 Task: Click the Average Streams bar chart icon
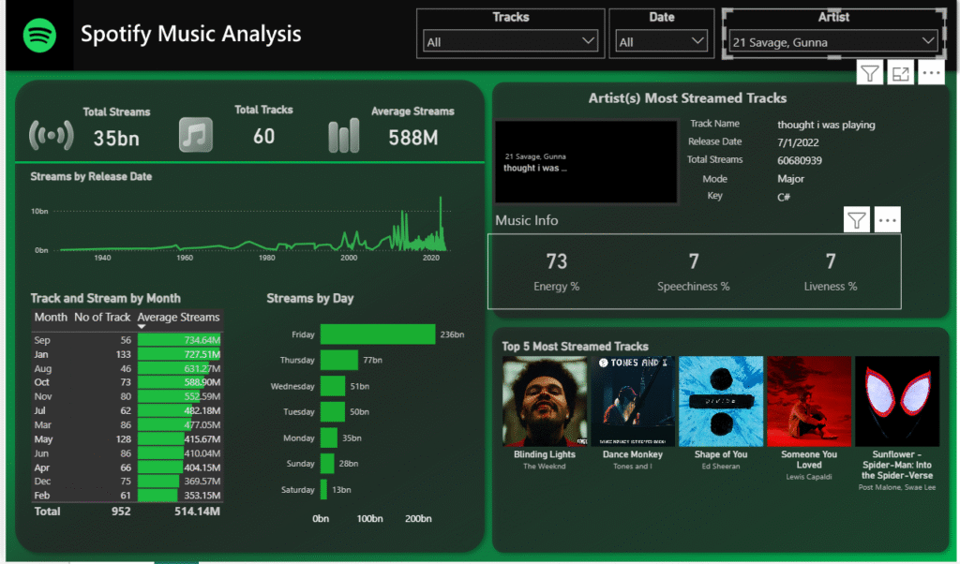(x=343, y=136)
